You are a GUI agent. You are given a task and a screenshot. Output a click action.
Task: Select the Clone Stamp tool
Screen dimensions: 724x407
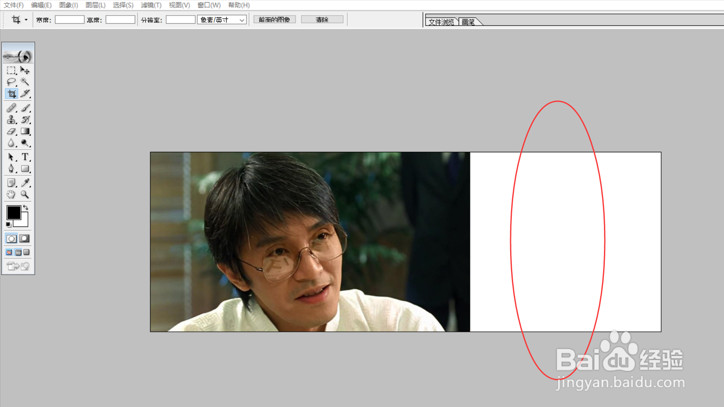click(x=11, y=120)
